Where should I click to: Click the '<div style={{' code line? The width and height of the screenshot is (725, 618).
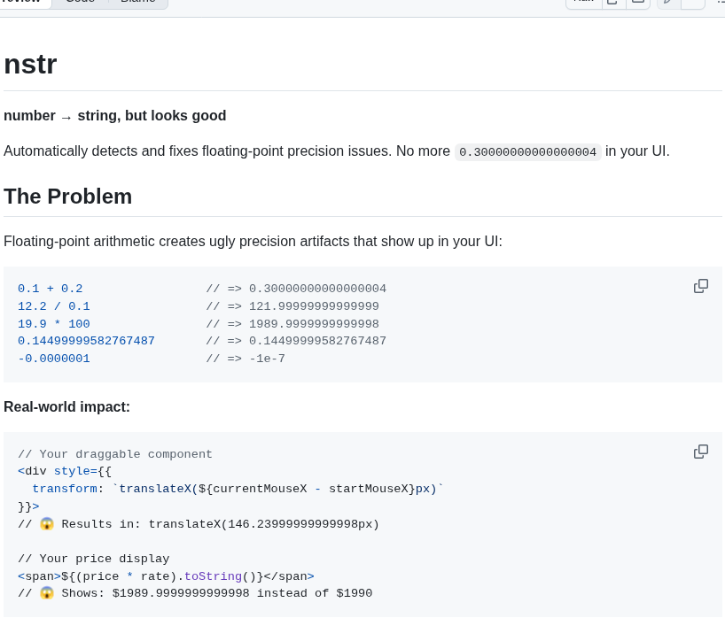(x=65, y=471)
